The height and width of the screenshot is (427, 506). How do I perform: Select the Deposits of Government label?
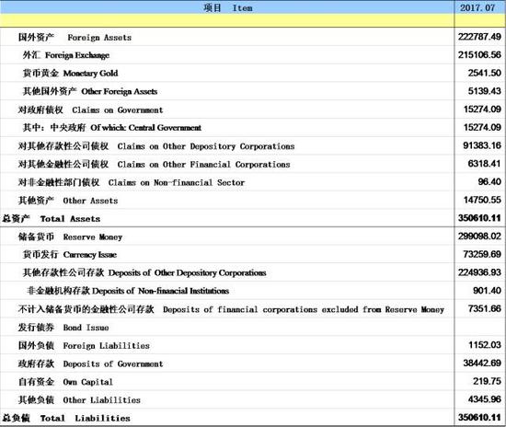click(91, 364)
